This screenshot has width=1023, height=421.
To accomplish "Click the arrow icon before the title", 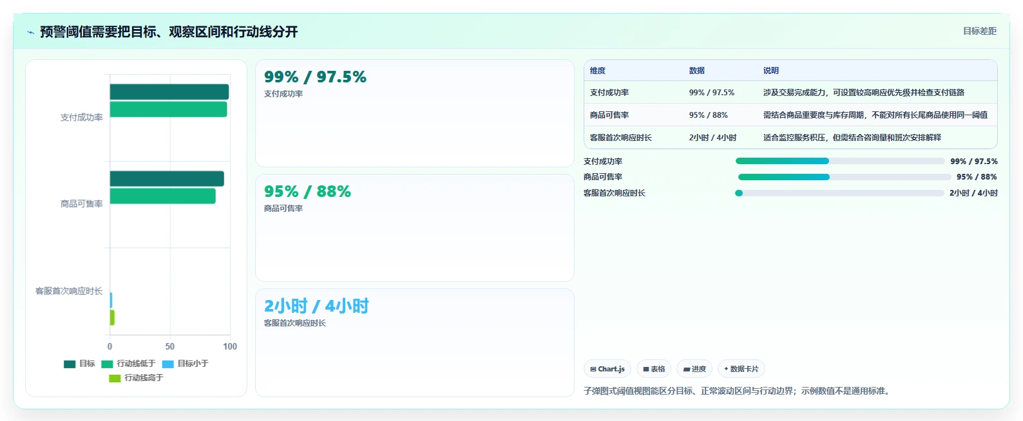I will click(30, 32).
